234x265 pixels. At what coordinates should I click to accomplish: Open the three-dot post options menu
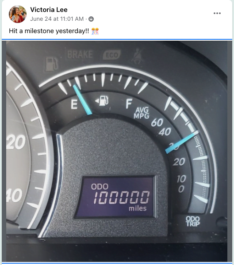[x=217, y=13]
